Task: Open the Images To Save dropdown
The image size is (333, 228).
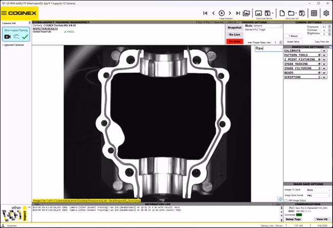Action: pyautogui.click(x=319, y=190)
